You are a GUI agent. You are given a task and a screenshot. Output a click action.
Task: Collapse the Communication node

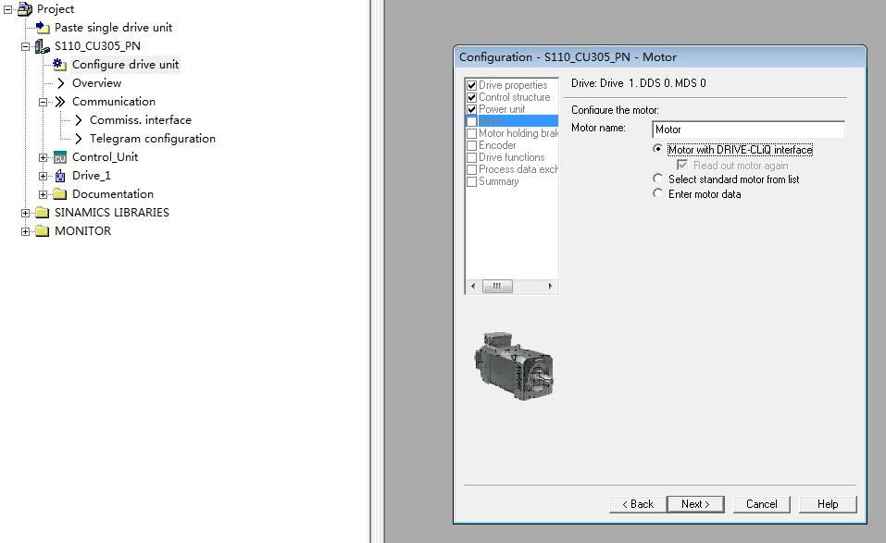43,102
